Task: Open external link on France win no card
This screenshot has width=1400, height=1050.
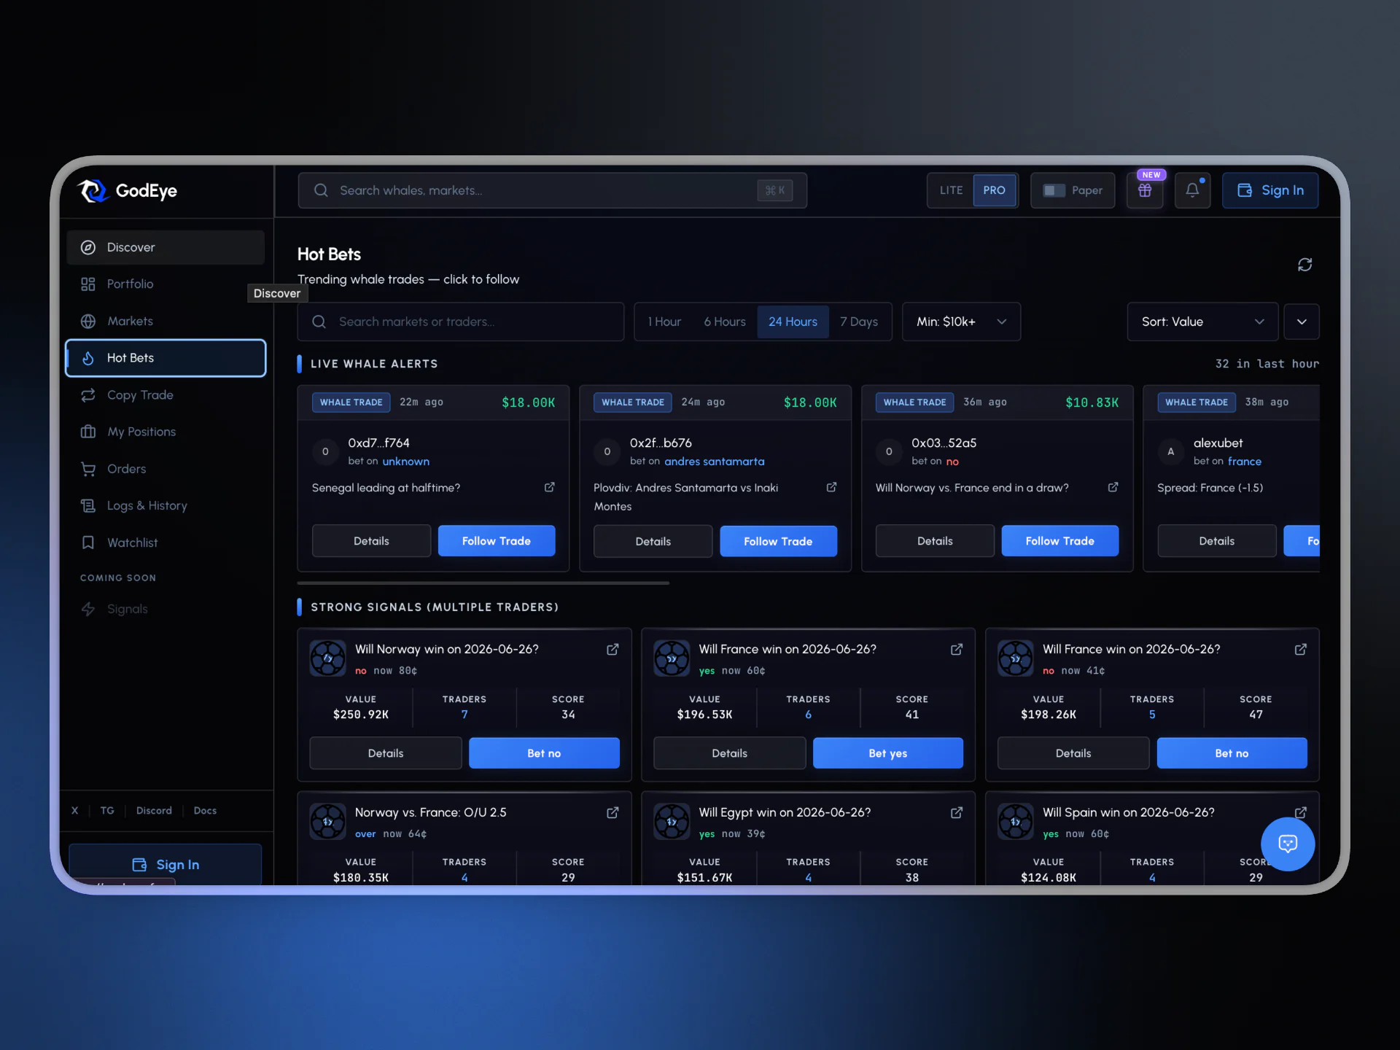Action: click(1300, 649)
